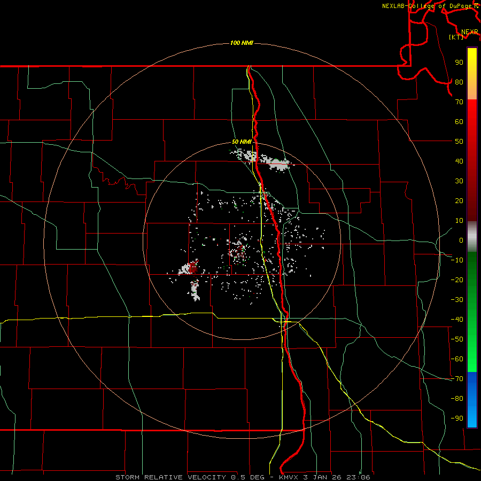Click the "100 NMI" range ring label

[x=242, y=43]
